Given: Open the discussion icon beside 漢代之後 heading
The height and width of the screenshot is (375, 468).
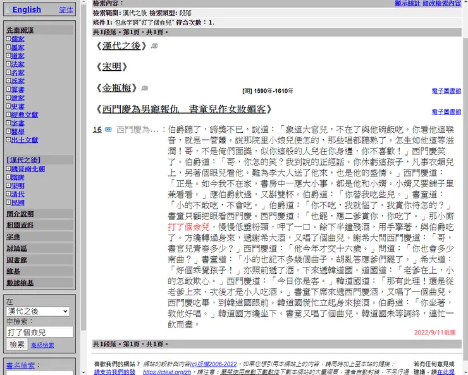Looking at the screenshot, I should pos(154,46).
